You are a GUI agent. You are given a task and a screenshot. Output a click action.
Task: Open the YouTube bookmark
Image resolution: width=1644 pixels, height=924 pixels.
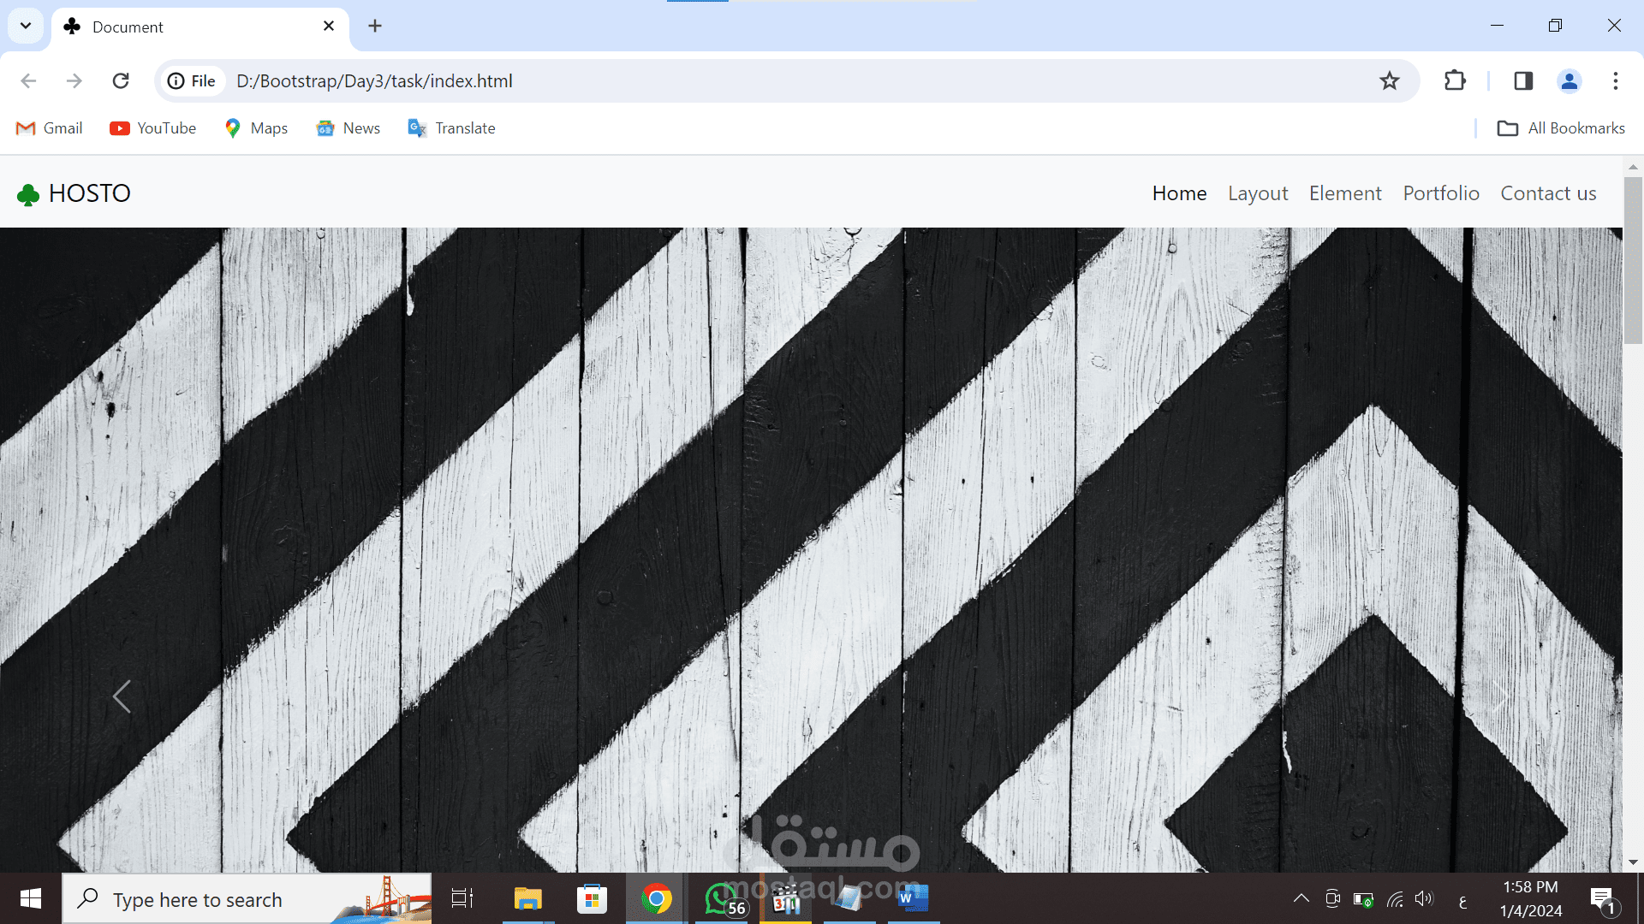pos(153,128)
